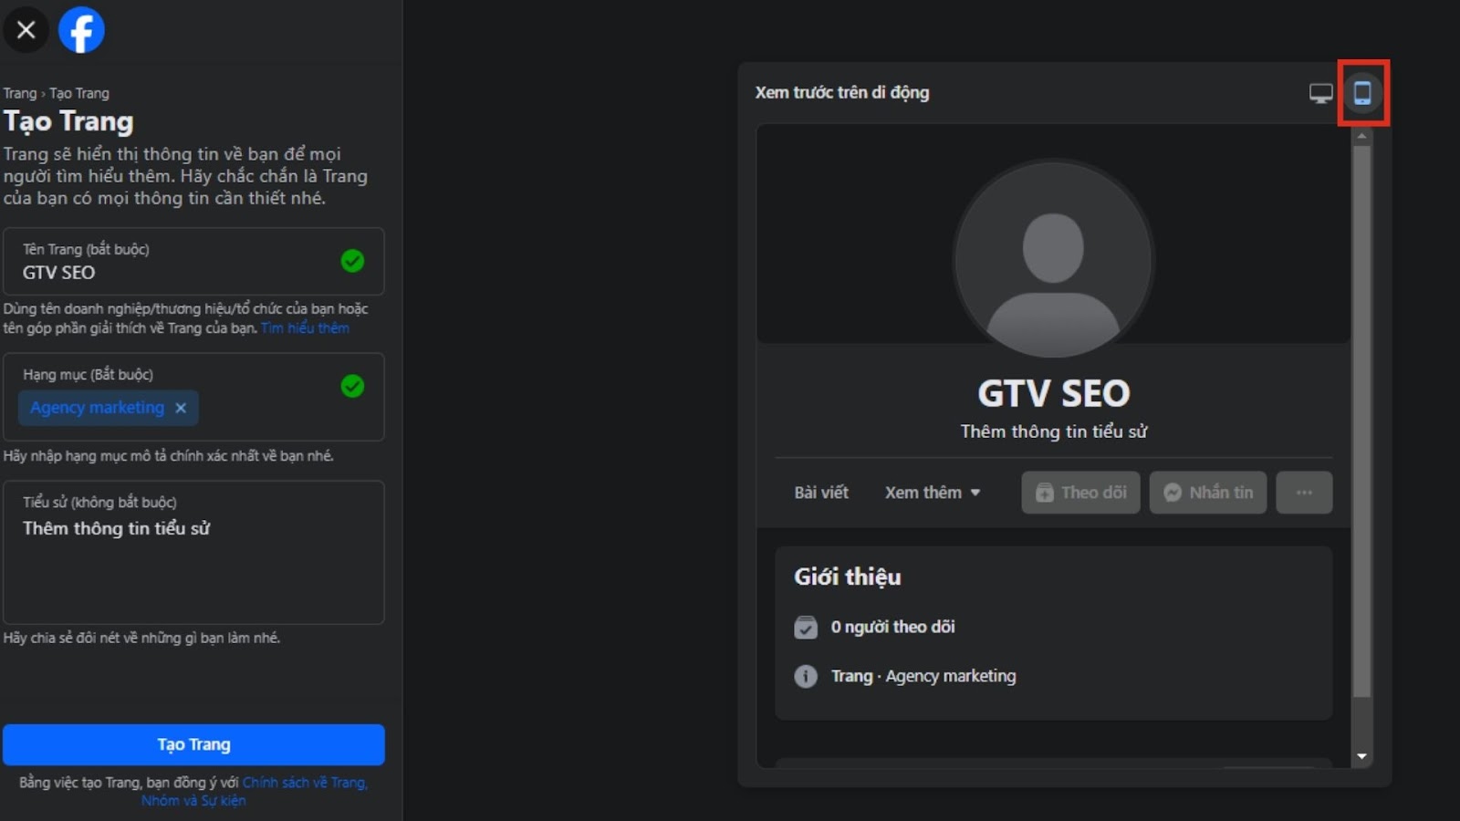Open the Tìm hiểu thêm link
Screen dimensions: 1460x821
coord(305,328)
